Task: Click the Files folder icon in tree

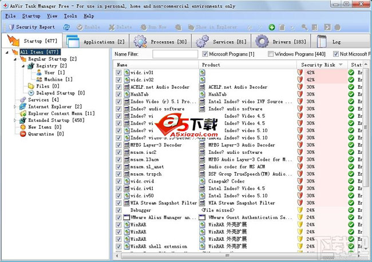Action: pos(31,86)
